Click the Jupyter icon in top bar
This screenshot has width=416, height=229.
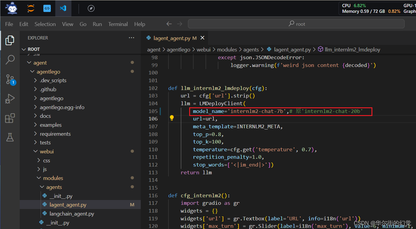coord(30,8)
